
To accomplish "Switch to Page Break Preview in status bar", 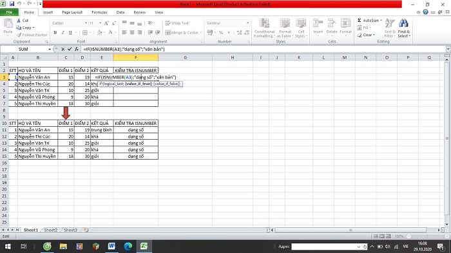I will (x=389, y=236).
